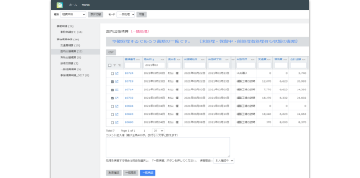
Task: Sort by 合計金額 column header
Action: tap(296, 59)
